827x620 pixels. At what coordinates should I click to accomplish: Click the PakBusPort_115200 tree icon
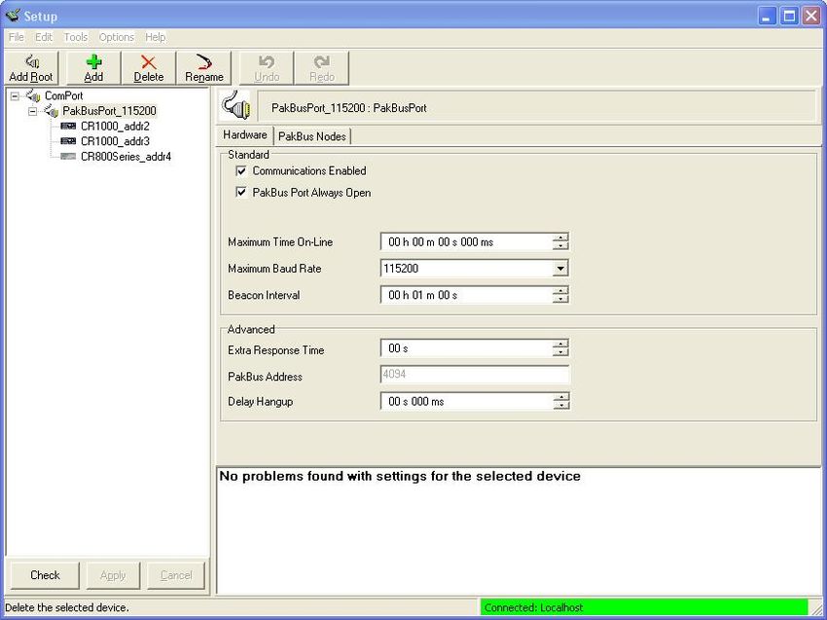pyautogui.click(x=52, y=111)
